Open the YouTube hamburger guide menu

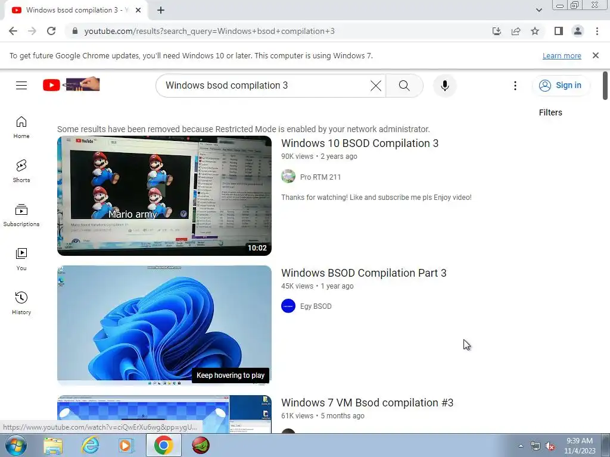coord(21,85)
